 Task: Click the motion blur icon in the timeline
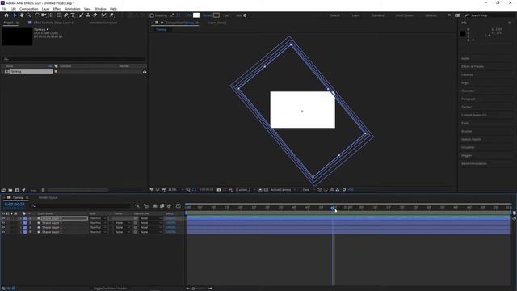pyautogui.click(x=169, y=206)
